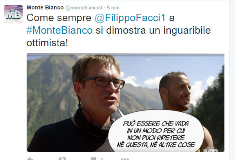This screenshot has height=160, width=235.
Task: Click the reply arrow icon under the tweet
Action: point(31,159)
